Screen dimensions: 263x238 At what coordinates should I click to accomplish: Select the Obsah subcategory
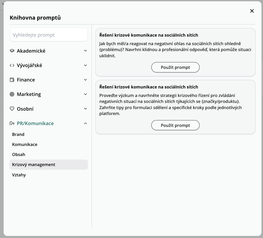(19, 154)
